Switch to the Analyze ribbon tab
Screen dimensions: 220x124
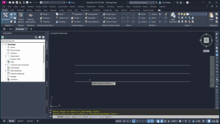point(38,10)
